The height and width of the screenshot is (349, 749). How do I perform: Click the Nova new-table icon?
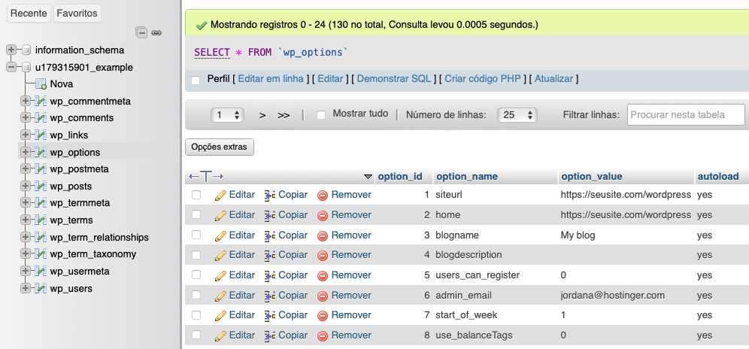[41, 84]
